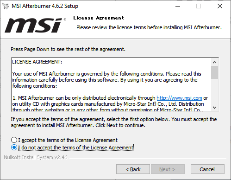Image resolution: width=231 pixels, height=180 pixels.
Task: Click the license text scroll-up arrow
Action: point(214,62)
